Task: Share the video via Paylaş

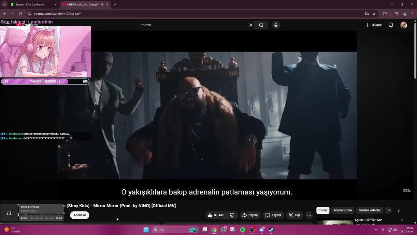Action: pyautogui.click(x=250, y=215)
